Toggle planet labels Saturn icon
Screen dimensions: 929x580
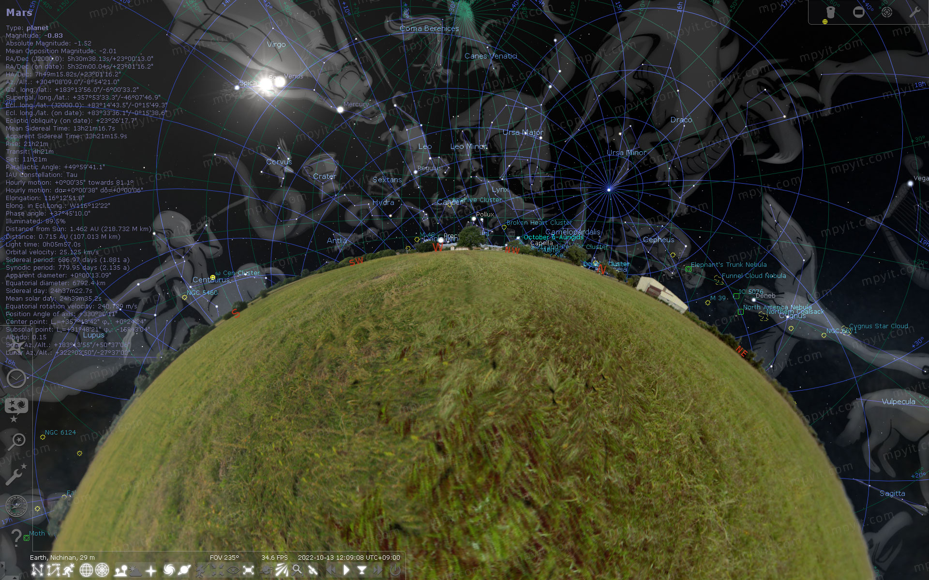point(184,570)
